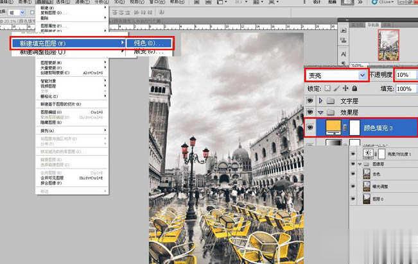Click the navigator preview thumbnail
The width and height of the screenshot is (418, 264).
click(x=388, y=45)
